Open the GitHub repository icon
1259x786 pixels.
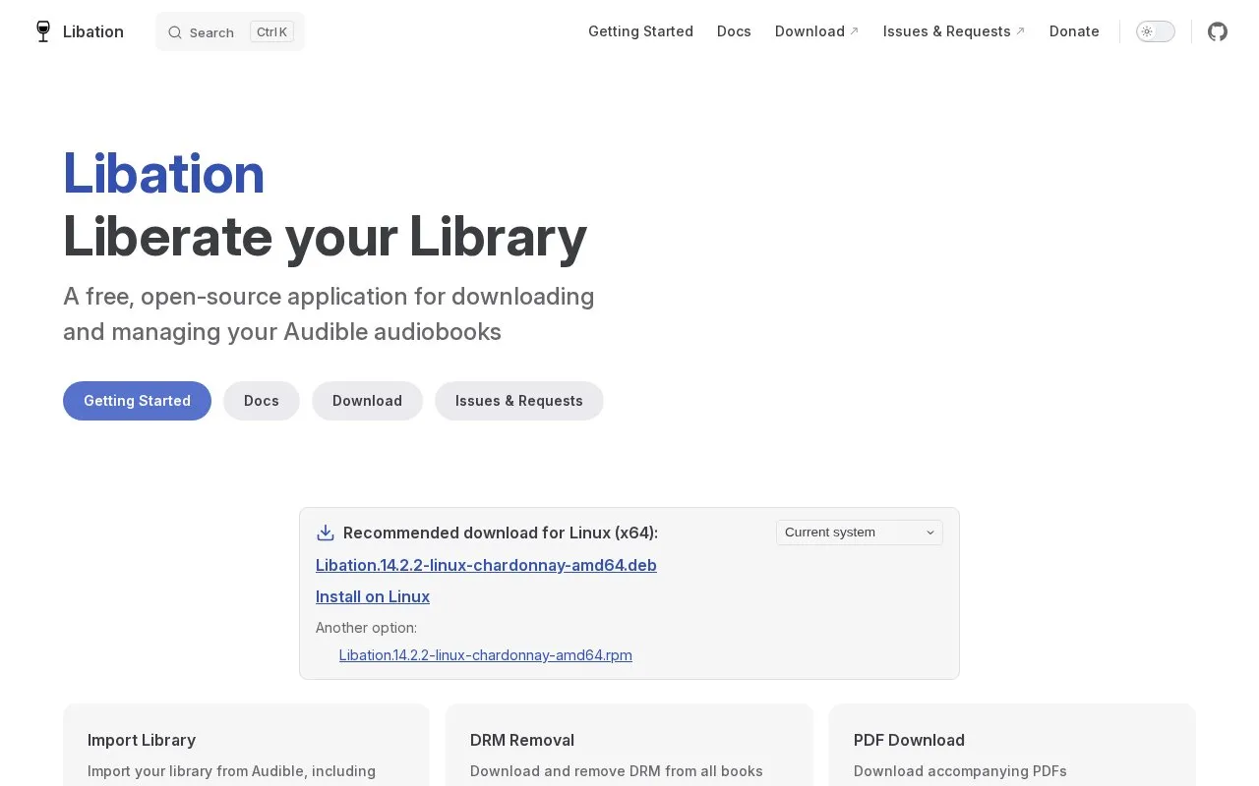point(1218,31)
